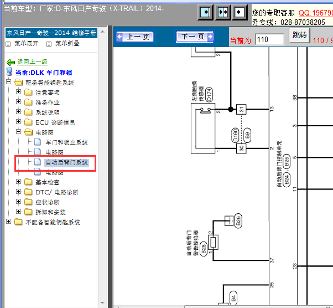This screenshot has width=333, height=308.
Task: Click the open 电路图 folder icon
Action: (x=28, y=132)
